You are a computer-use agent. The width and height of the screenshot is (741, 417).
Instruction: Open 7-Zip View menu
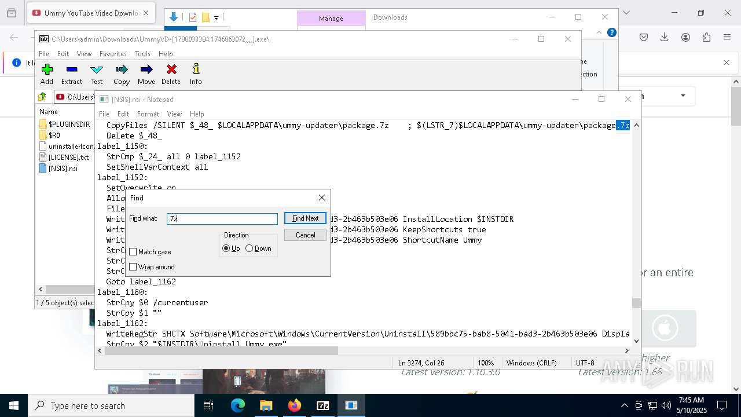coord(84,54)
